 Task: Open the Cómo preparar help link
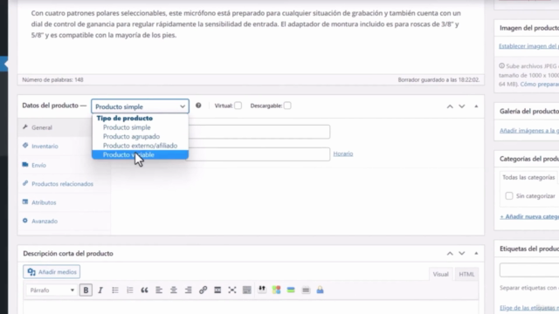click(540, 85)
